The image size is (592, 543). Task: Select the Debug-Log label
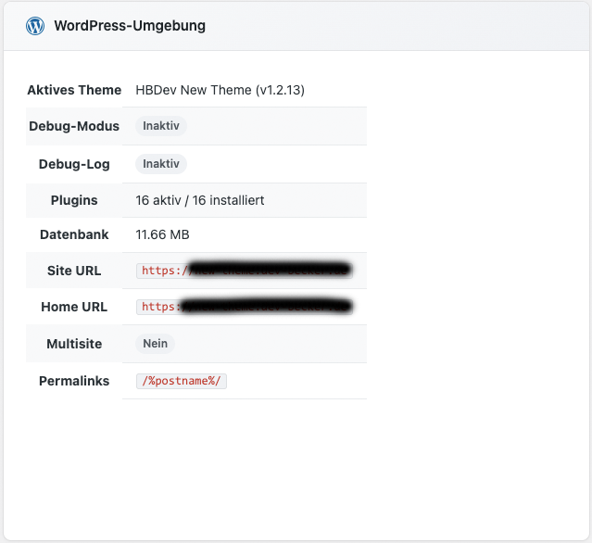[x=74, y=164]
